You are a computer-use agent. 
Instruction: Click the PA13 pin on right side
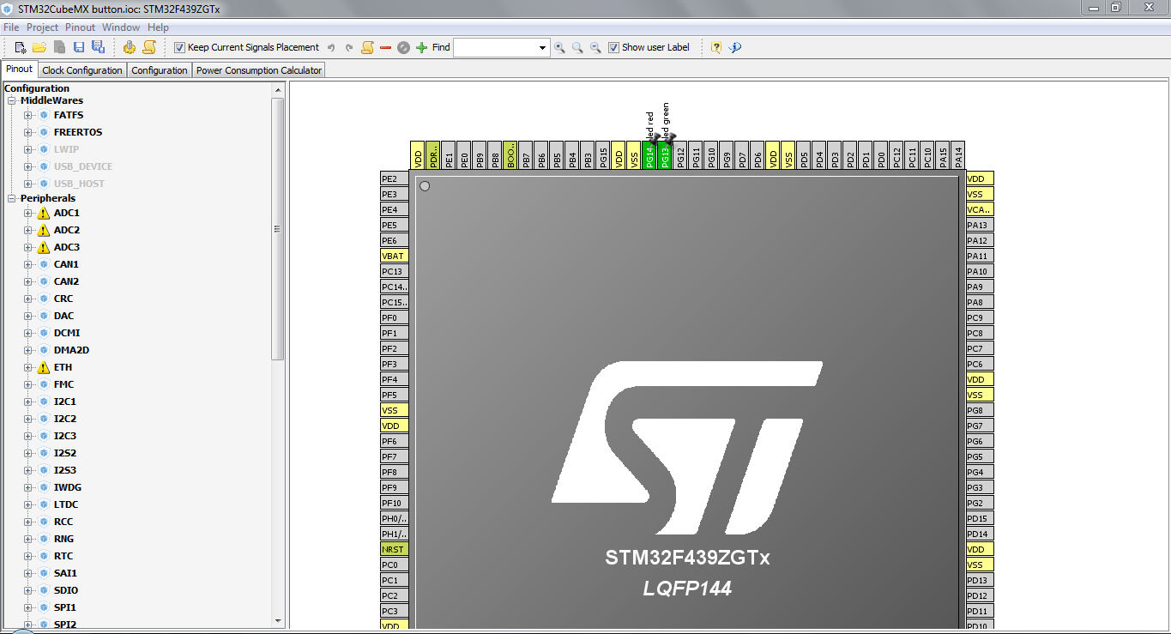(980, 225)
